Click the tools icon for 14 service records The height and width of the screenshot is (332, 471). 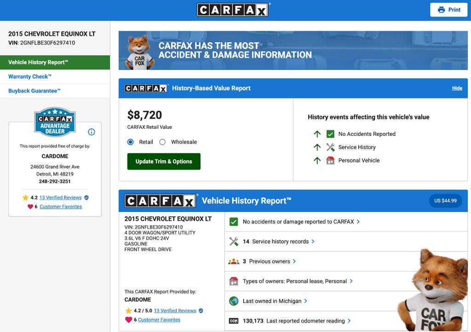pyautogui.click(x=234, y=241)
